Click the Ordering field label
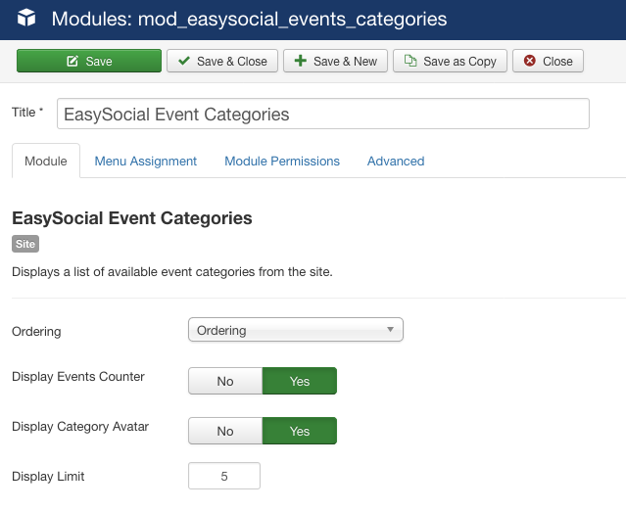Image resolution: width=626 pixels, height=511 pixels. 36,331
